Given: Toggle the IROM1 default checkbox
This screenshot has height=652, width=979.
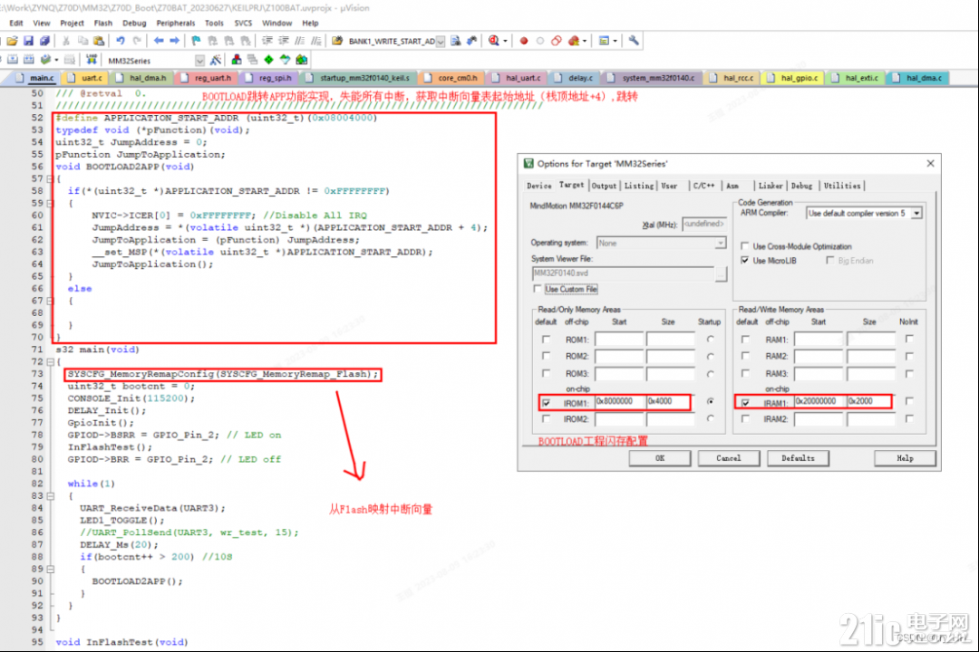Looking at the screenshot, I should [x=547, y=403].
